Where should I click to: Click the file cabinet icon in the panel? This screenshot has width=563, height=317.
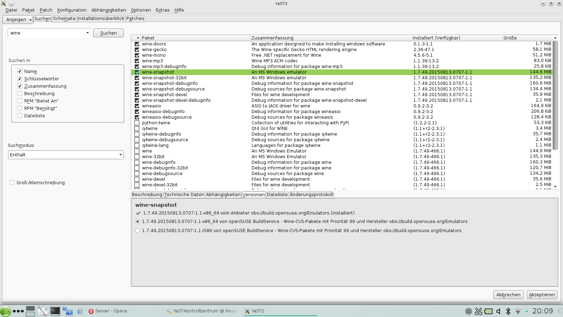click(80, 311)
